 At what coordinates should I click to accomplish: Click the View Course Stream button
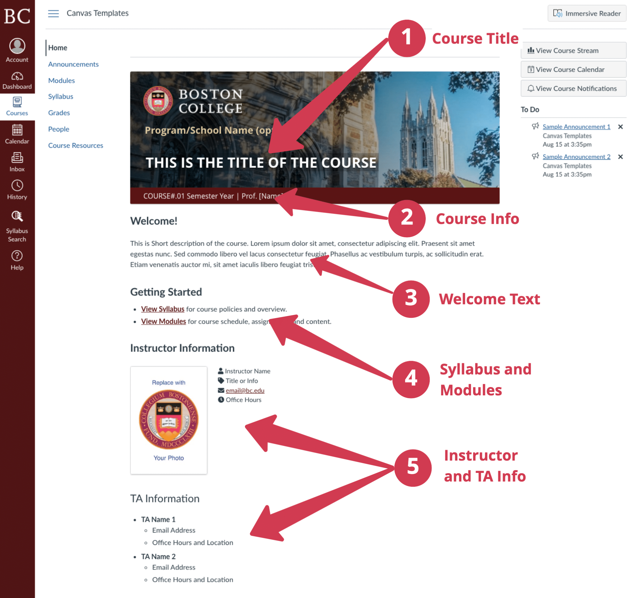pos(573,50)
